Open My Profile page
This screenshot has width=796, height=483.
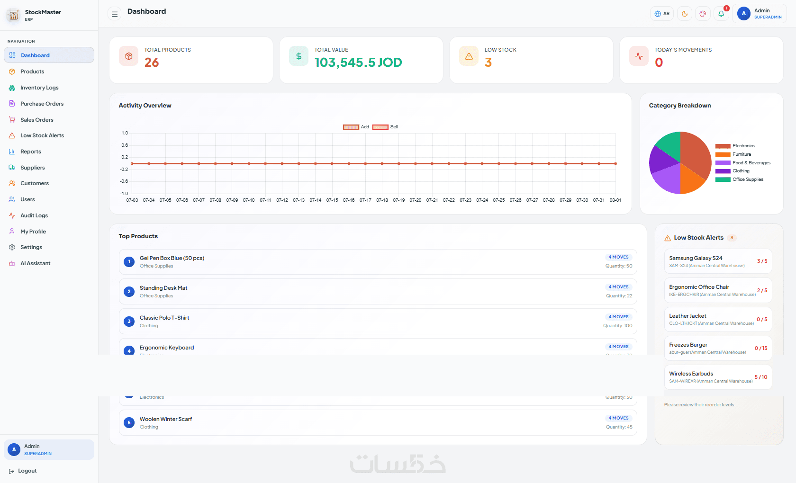click(49, 232)
